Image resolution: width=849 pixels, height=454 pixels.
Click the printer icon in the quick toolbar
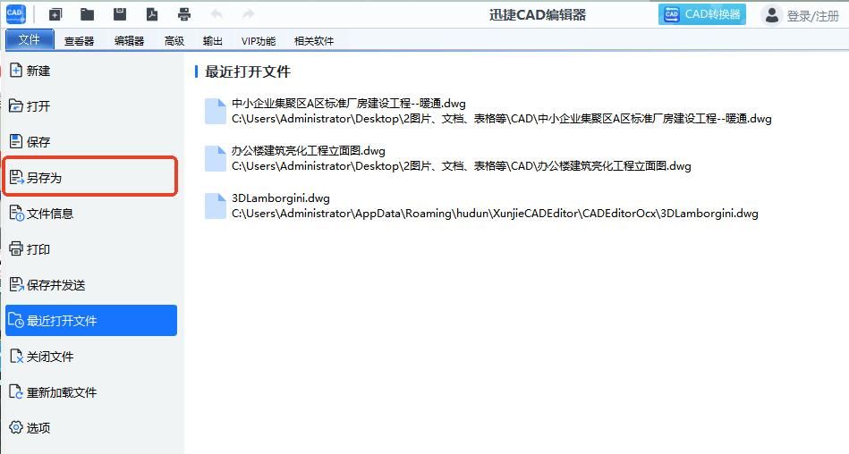(184, 14)
